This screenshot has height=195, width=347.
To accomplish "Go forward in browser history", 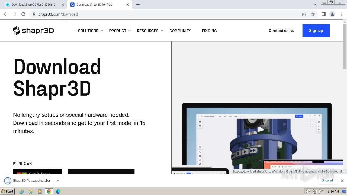I will point(15,14).
